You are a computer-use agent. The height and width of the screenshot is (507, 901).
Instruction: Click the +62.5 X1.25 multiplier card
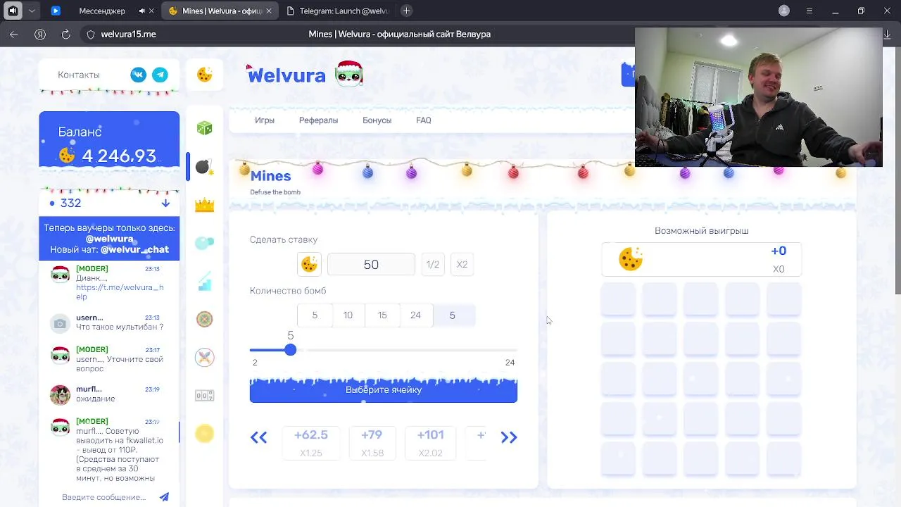pos(311,443)
